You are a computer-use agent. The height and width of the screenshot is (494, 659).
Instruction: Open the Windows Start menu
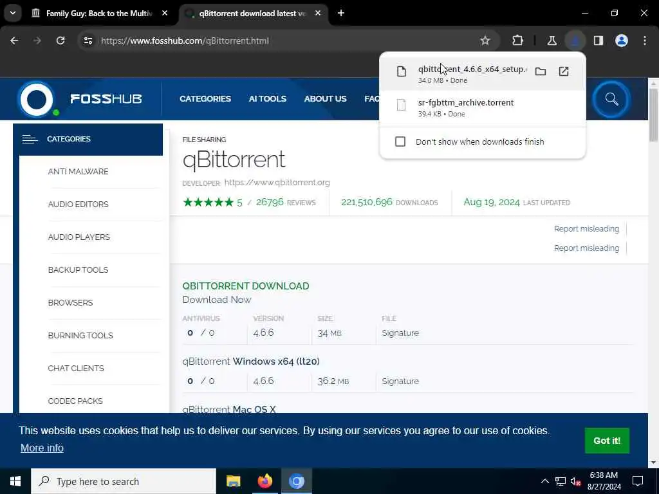pyautogui.click(x=15, y=481)
